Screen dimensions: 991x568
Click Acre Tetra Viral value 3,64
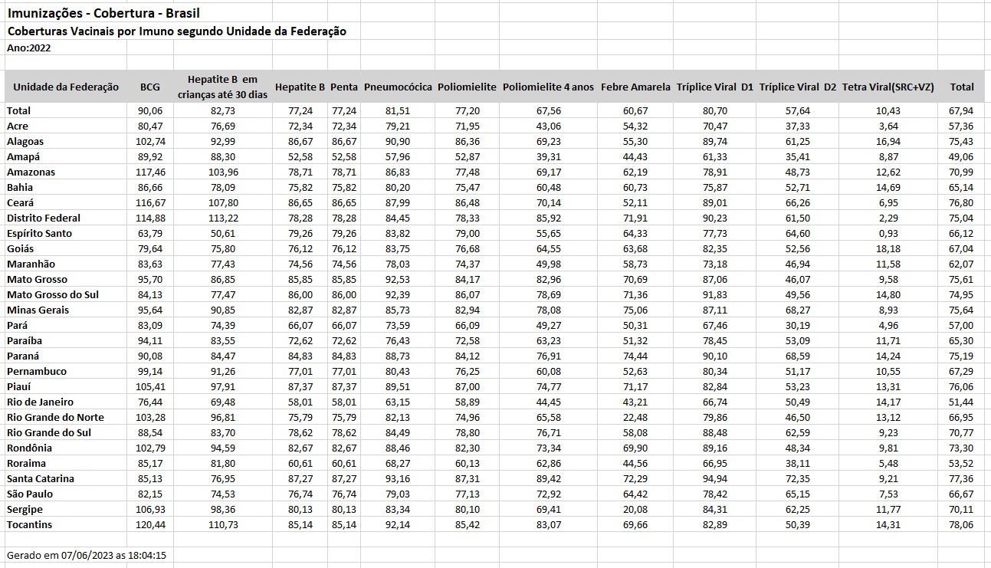[x=888, y=126]
